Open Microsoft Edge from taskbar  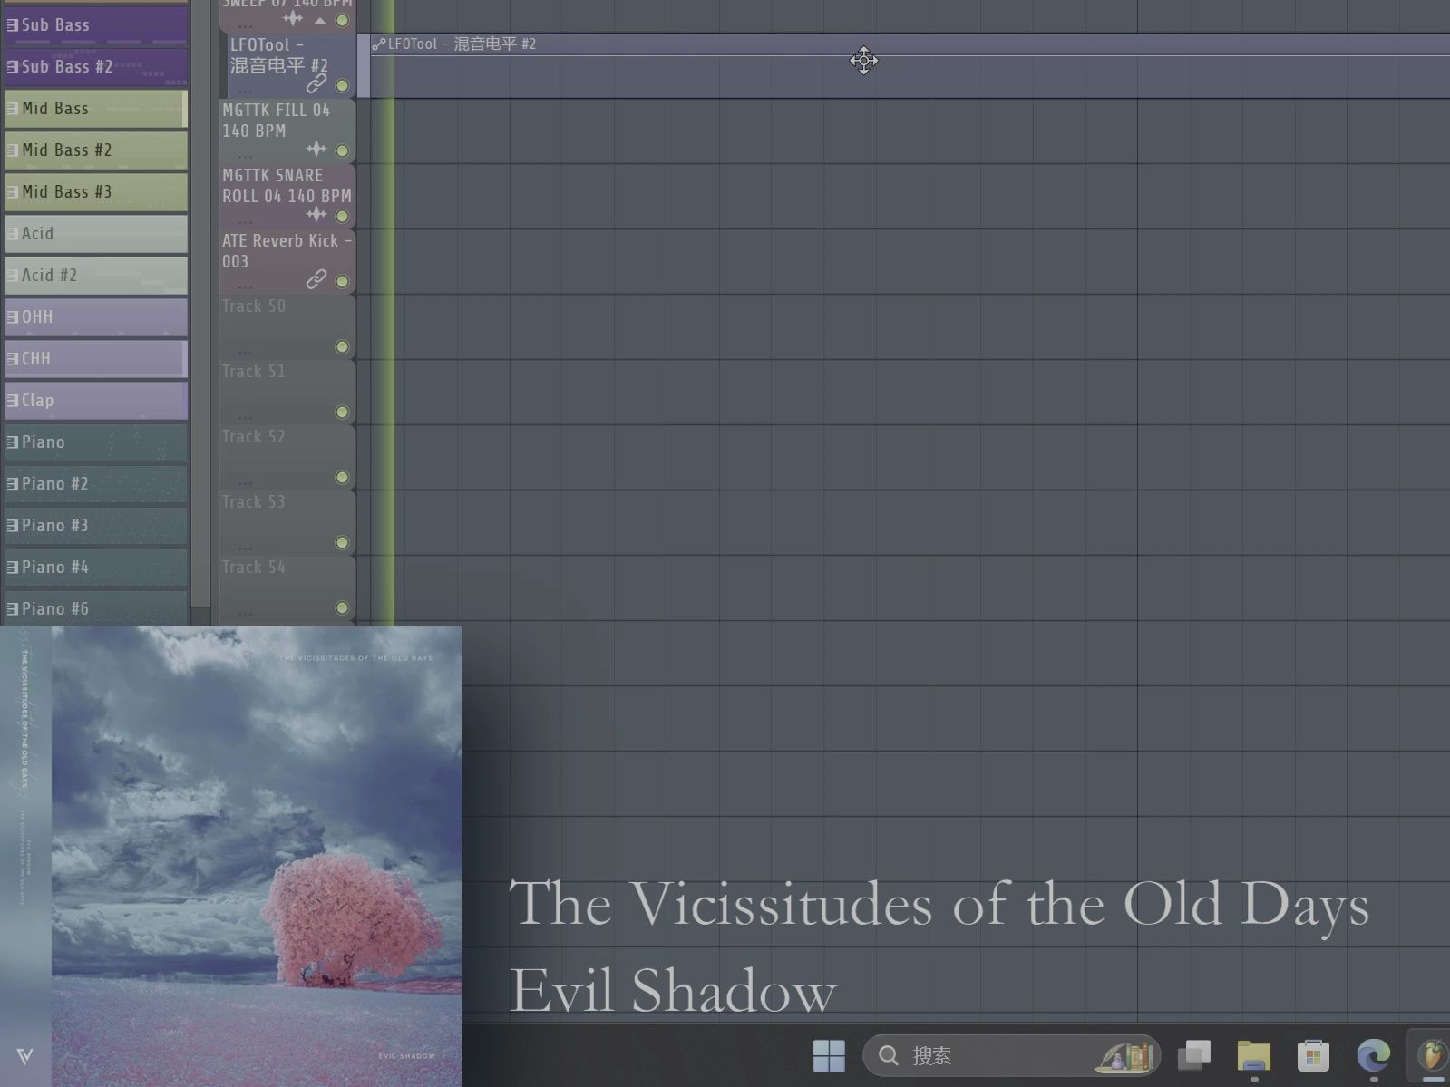(x=1373, y=1055)
